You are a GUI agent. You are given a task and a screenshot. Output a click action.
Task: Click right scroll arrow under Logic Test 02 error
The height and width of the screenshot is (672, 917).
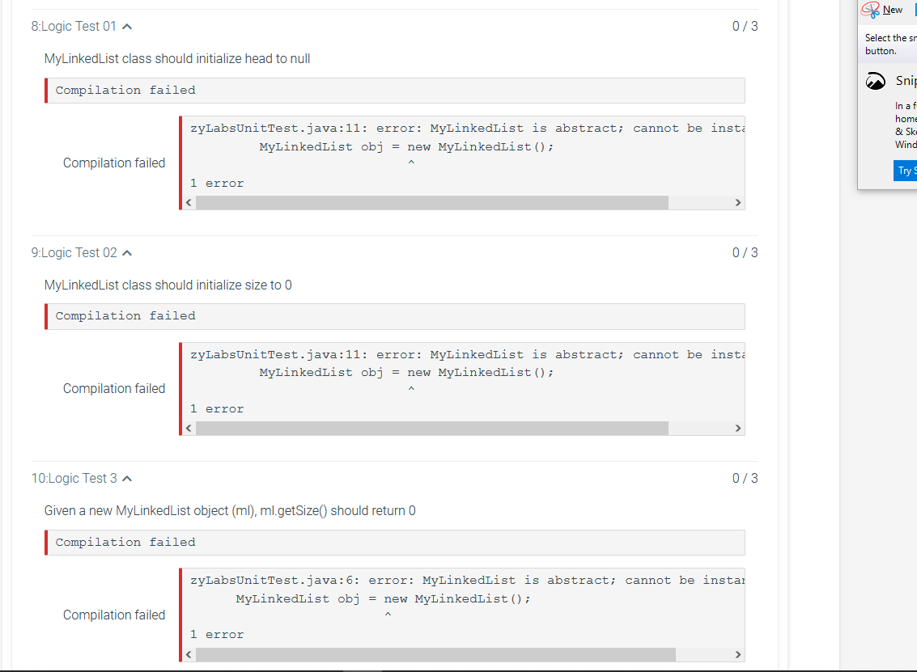click(737, 428)
